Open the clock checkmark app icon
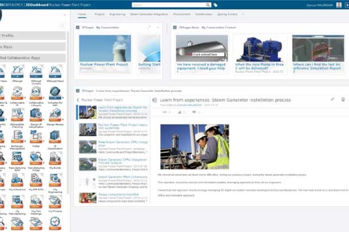The width and height of the screenshot is (349, 232). coord(55,223)
